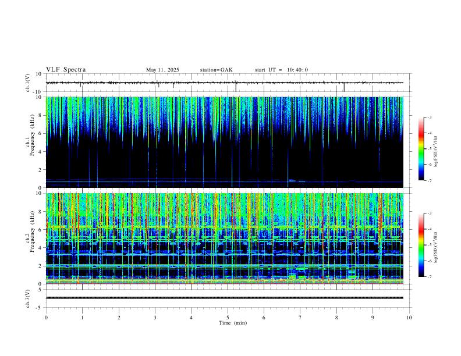The image size is (461, 356).
Task: Click the lower color bar 'log(PSD)' label
Action: (436, 247)
